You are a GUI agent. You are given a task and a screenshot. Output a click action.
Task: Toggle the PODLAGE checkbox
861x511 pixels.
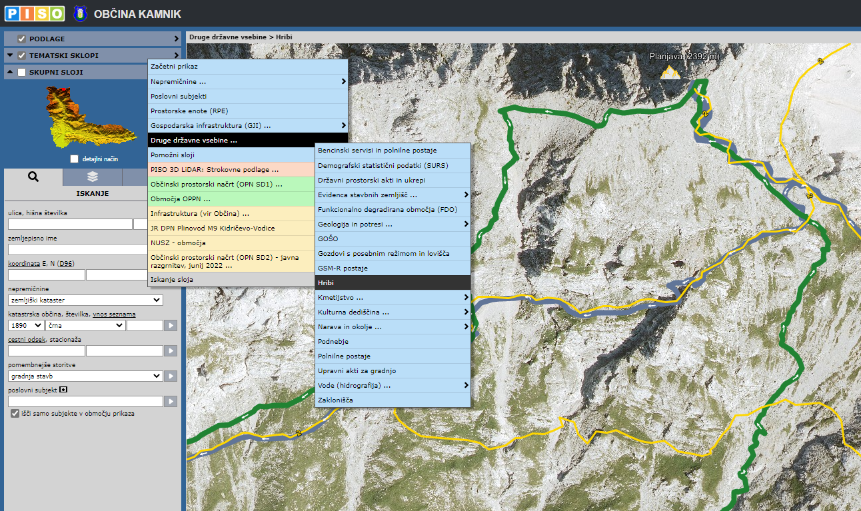tap(21, 39)
